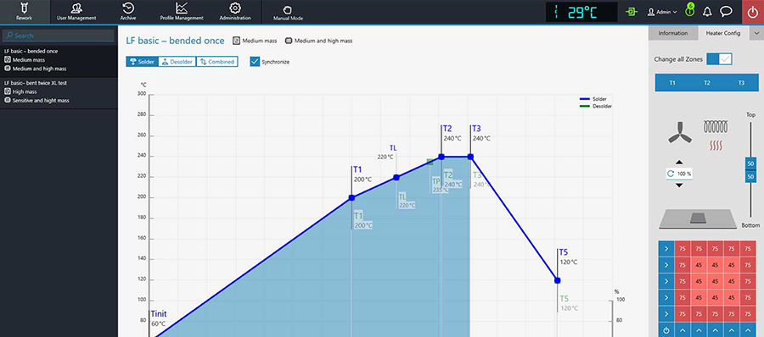Switch to Manual Mode

click(288, 13)
